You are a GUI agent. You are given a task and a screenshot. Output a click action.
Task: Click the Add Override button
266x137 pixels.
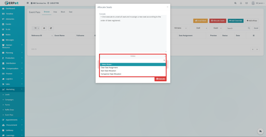(236, 21)
